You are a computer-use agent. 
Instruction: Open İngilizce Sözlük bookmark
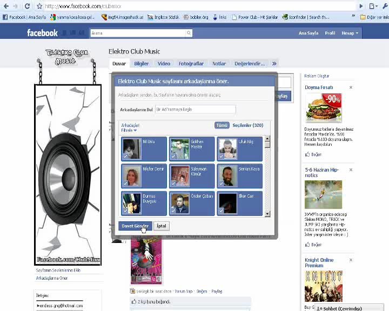click(163, 17)
